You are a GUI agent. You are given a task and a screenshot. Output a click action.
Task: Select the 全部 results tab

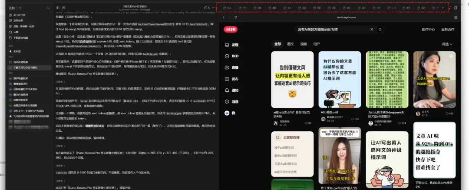[x=277, y=44]
